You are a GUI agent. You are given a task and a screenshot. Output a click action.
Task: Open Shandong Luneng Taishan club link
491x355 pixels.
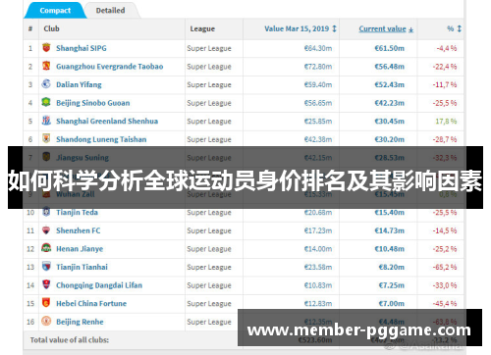tap(101, 139)
